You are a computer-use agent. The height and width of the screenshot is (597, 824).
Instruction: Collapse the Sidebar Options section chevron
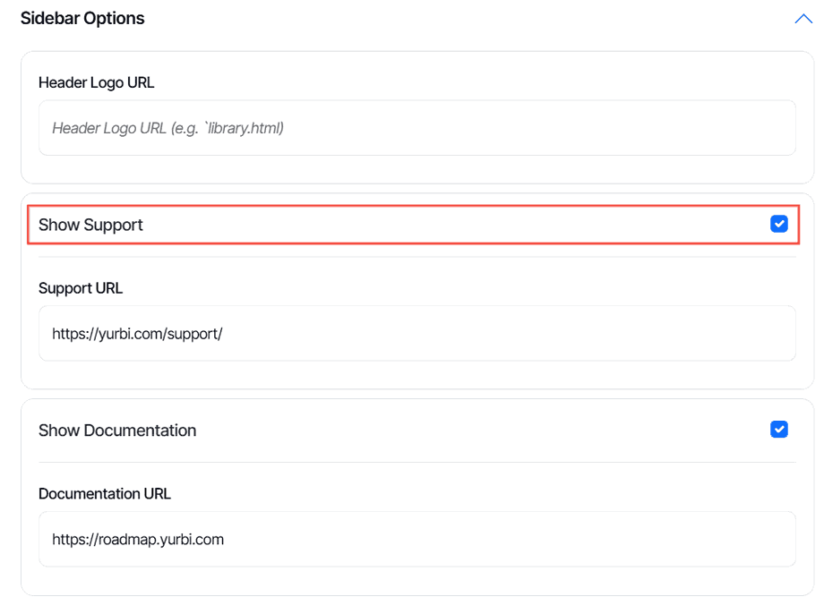[803, 19]
